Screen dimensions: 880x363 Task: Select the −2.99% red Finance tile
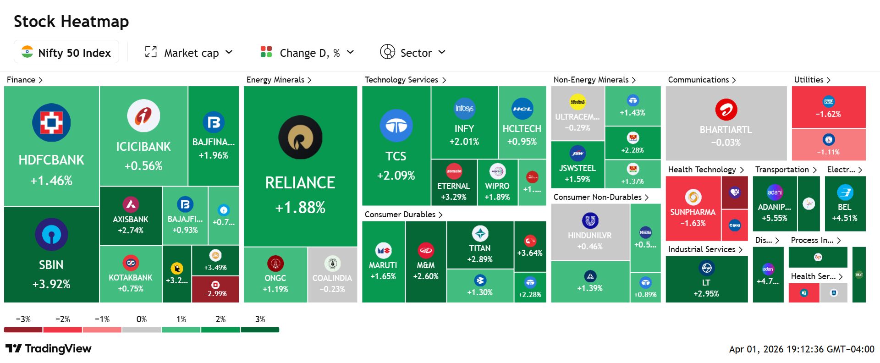(215, 289)
